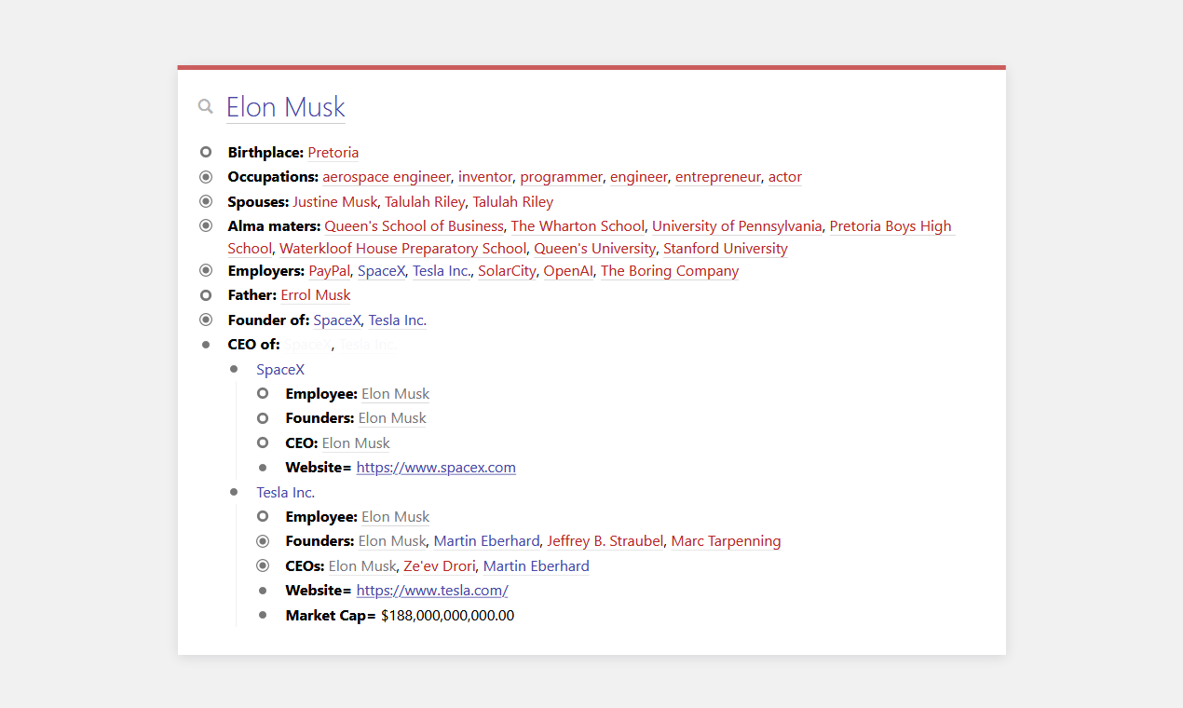Screen dimensions: 1183x708
Task: Open the Justine Musk link
Action: coord(335,202)
